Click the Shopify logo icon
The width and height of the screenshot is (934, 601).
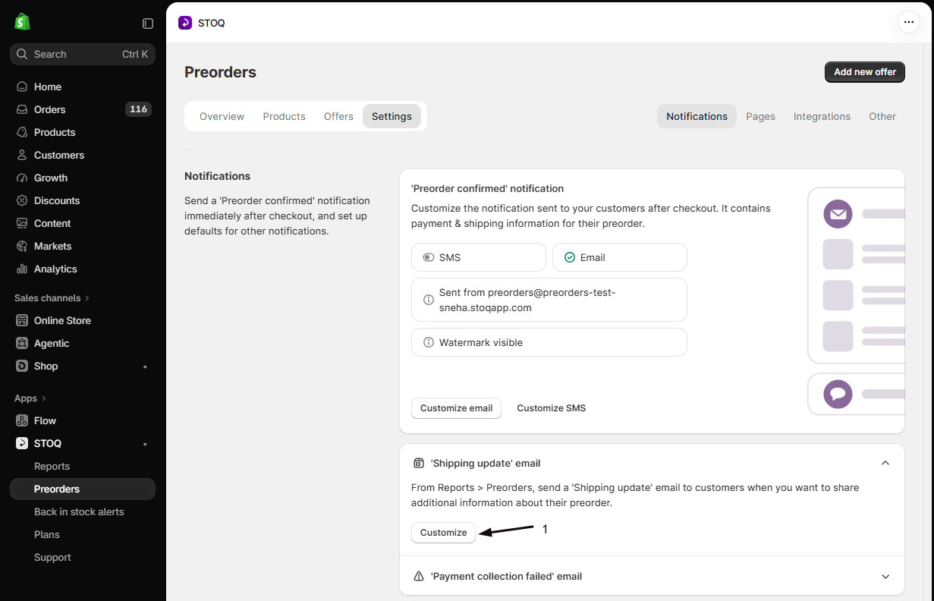[22, 22]
